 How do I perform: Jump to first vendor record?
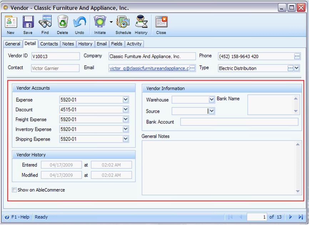coord(230,217)
